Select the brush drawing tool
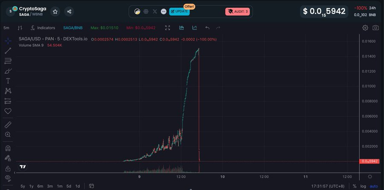The height and width of the screenshot is (190, 384). [8, 71]
